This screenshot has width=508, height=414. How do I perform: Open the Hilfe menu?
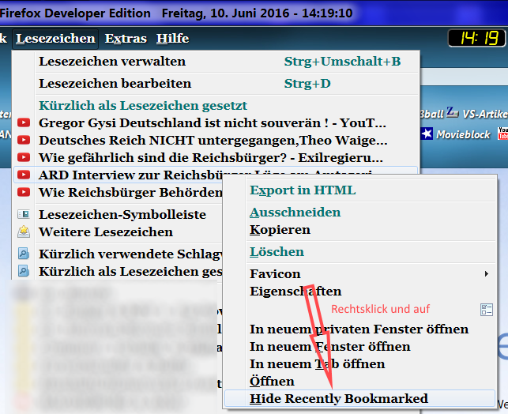[x=173, y=39]
